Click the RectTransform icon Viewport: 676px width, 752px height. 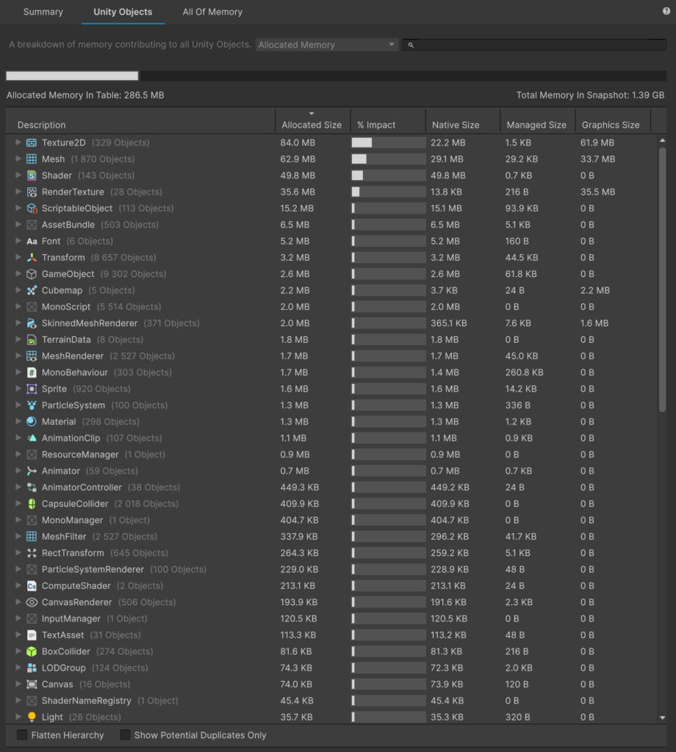[x=32, y=553]
